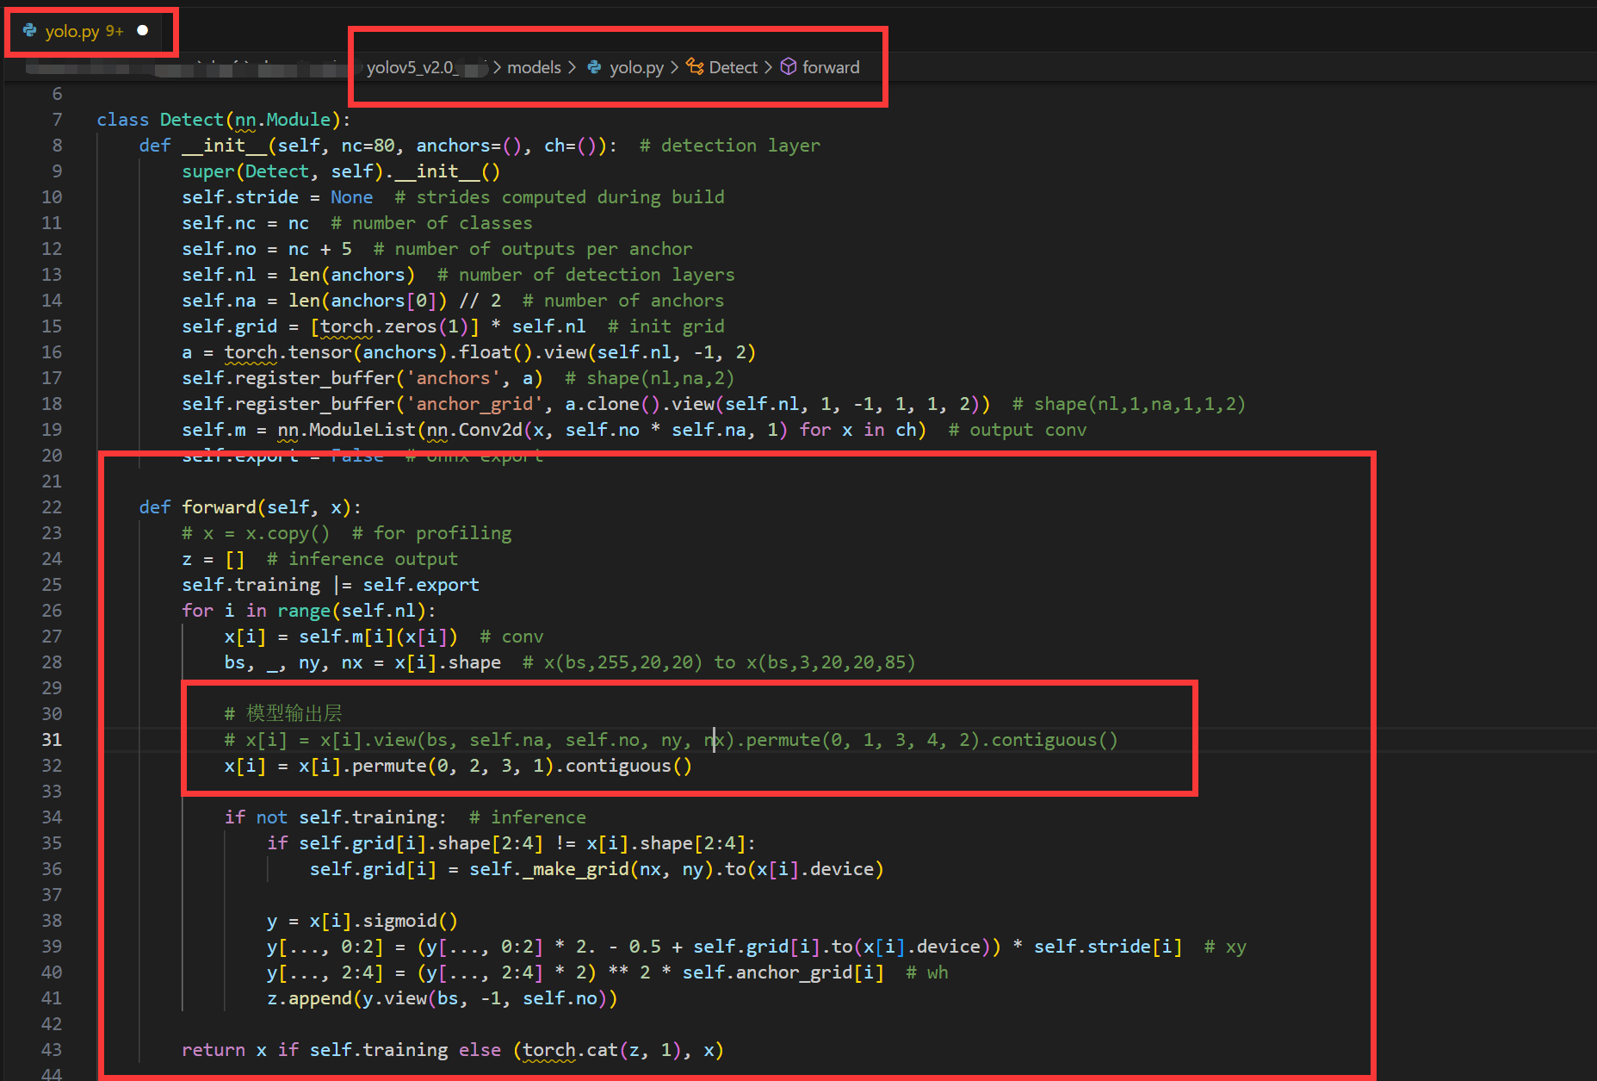Place cursor on 'def forward(self, x):' line

[251, 507]
